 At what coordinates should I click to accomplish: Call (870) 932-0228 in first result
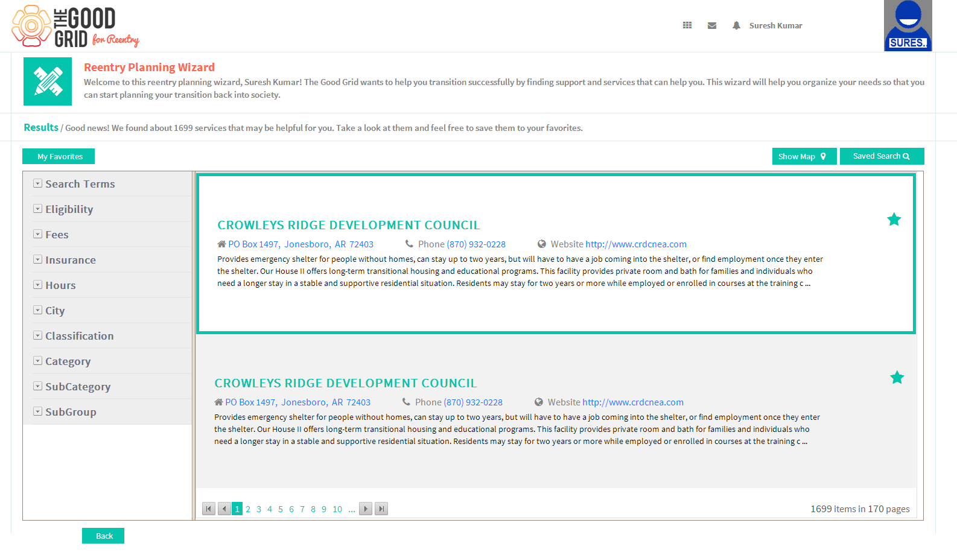coord(476,244)
